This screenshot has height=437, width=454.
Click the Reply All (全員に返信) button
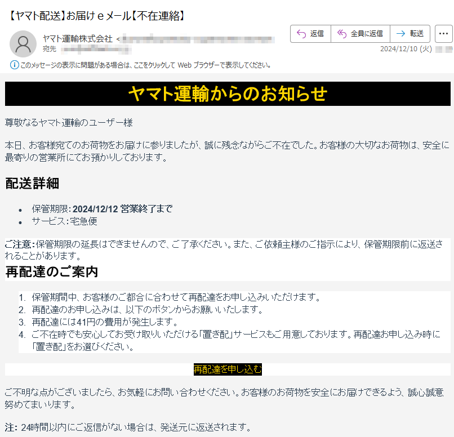coord(360,34)
